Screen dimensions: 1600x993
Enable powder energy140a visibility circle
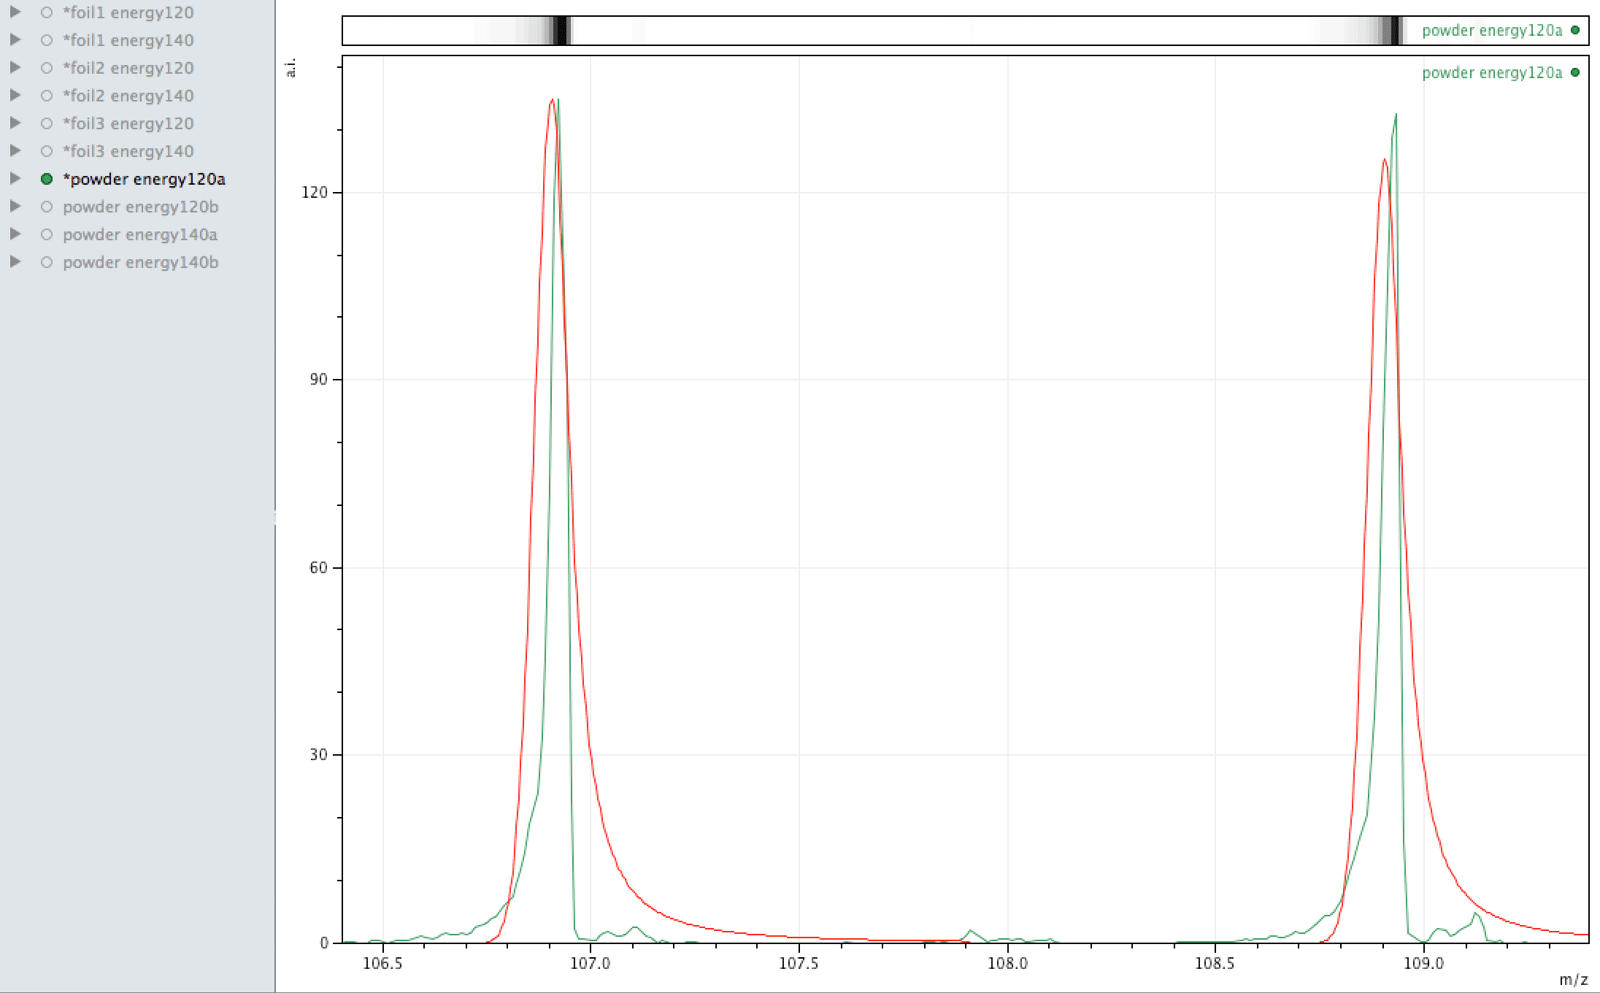click(47, 234)
